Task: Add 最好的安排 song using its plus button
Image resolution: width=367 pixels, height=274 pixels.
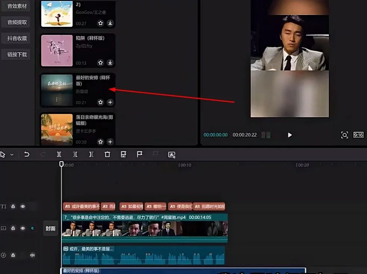Action: coord(111,102)
